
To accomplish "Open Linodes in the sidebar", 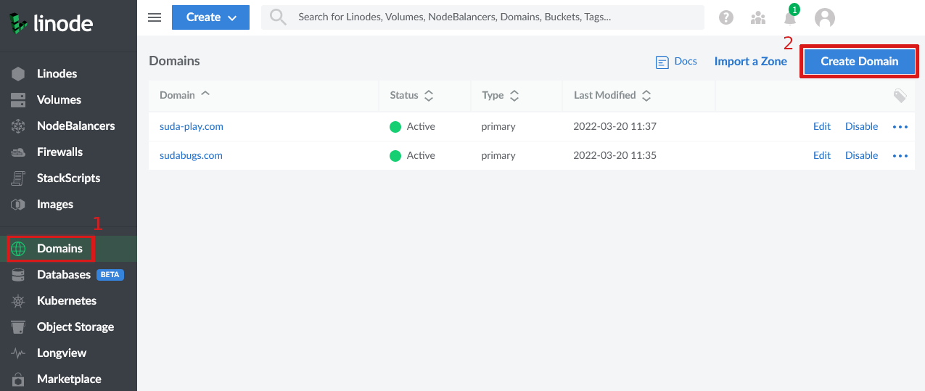I will (x=57, y=74).
